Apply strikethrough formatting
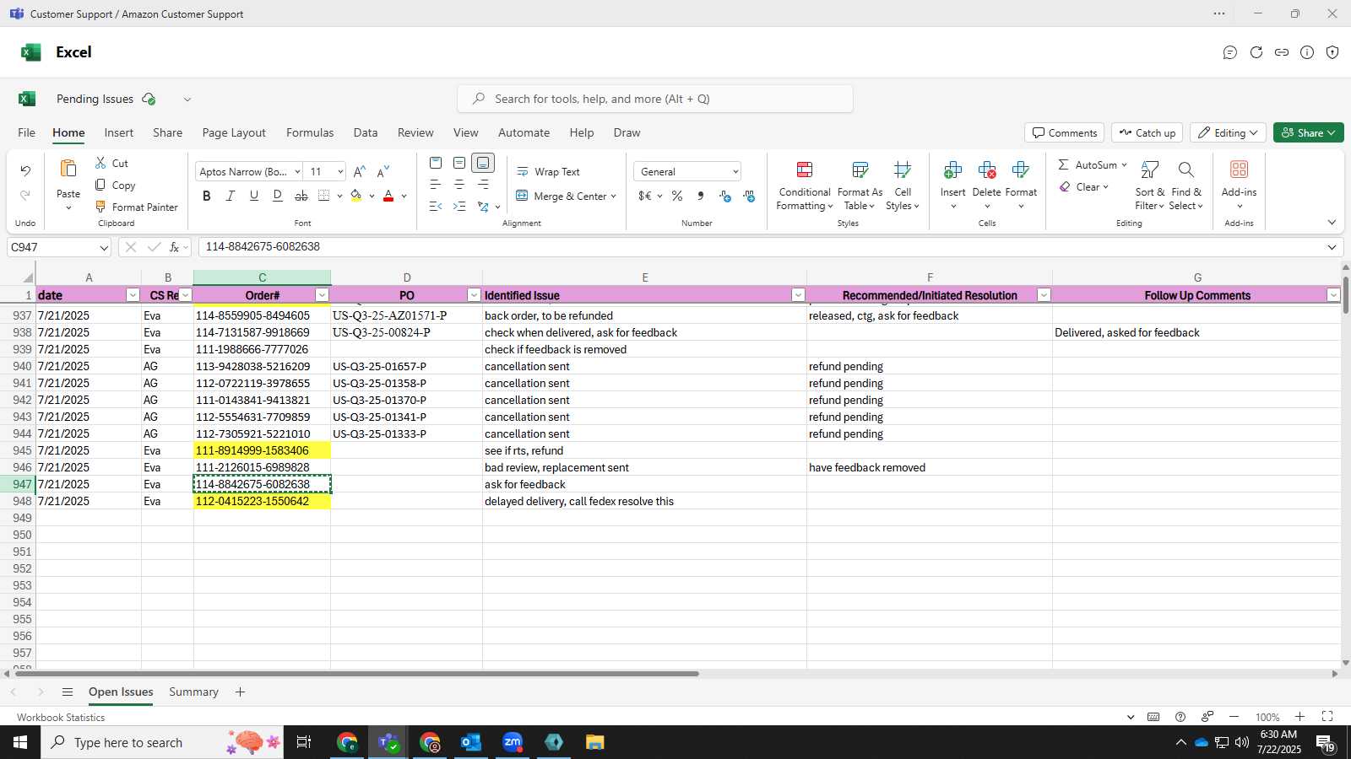The width and height of the screenshot is (1351, 759). point(301,196)
